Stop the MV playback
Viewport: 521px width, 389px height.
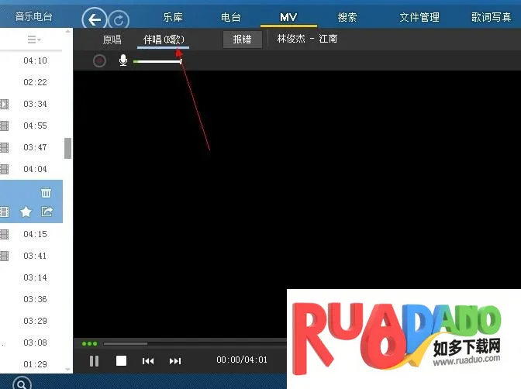pyautogui.click(x=121, y=360)
